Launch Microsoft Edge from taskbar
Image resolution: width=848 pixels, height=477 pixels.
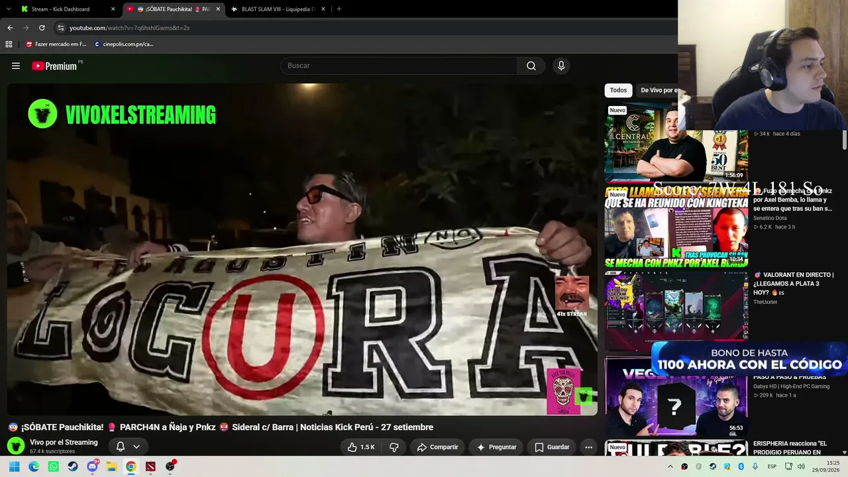click(34, 466)
